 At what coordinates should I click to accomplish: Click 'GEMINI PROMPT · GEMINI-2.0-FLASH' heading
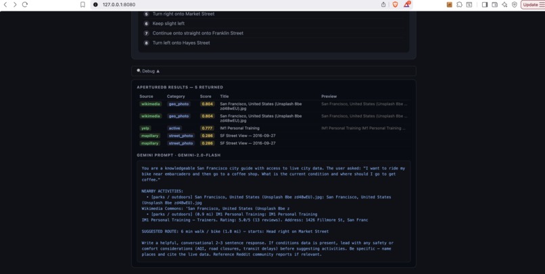tap(179, 155)
